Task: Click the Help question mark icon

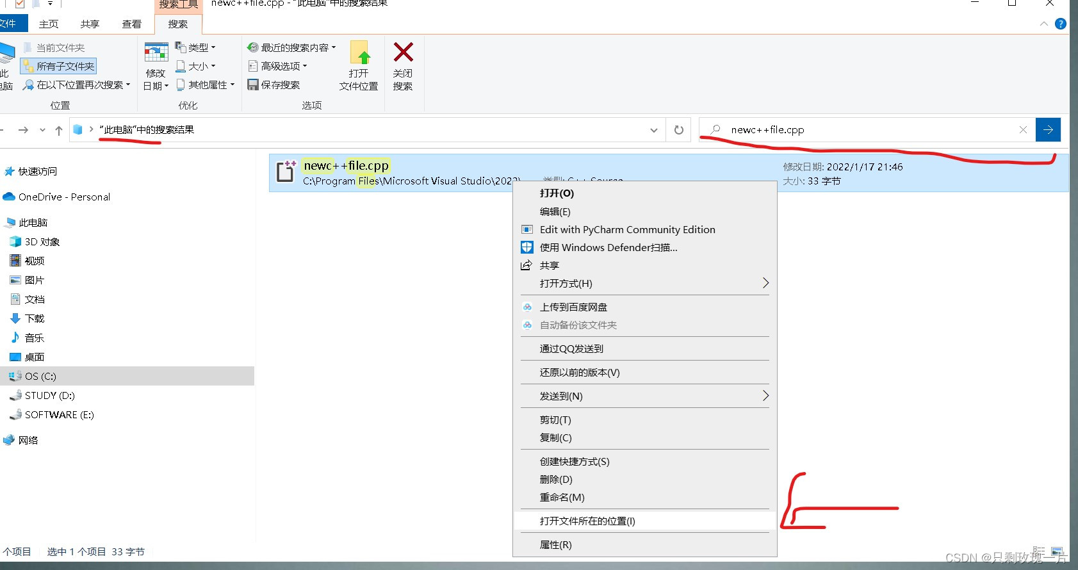Action: click(x=1061, y=24)
